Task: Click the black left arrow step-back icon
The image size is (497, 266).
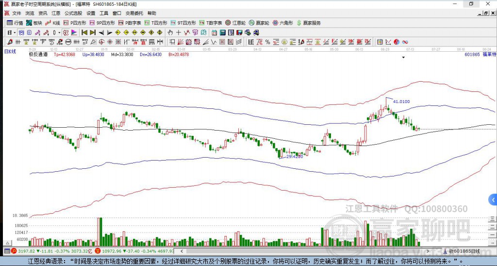Action: (101, 32)
